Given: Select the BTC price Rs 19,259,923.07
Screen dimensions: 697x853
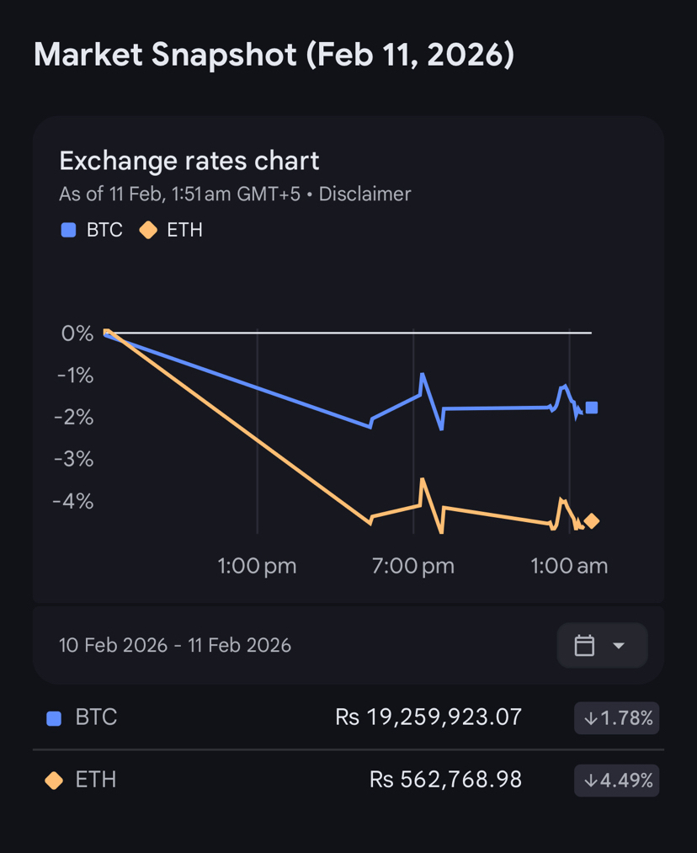Looking at the screenshot, I should (x=428, y=717).
